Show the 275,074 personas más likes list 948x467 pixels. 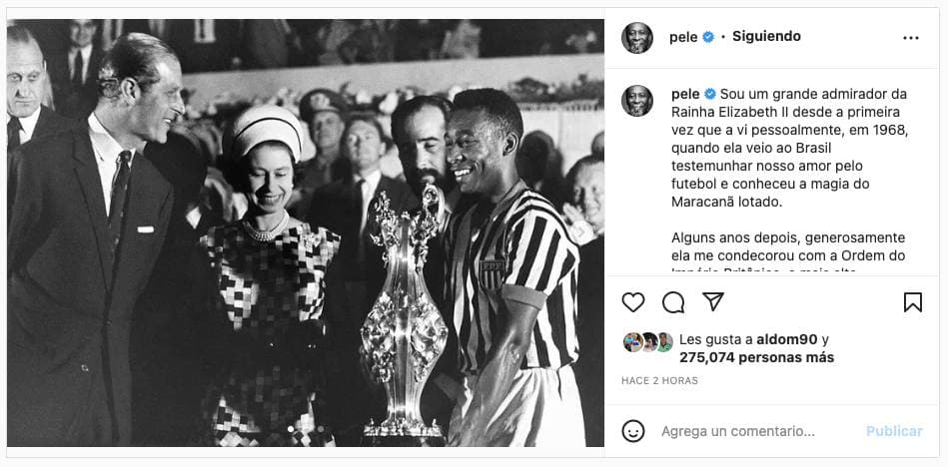(757, 357)
